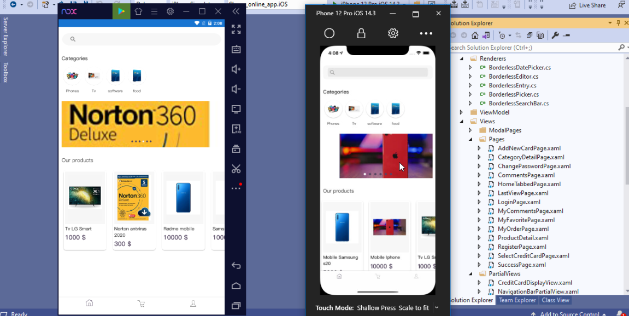Take a screenshot with Nox scissors
629x316 pixels.
(x=236, y=169)
